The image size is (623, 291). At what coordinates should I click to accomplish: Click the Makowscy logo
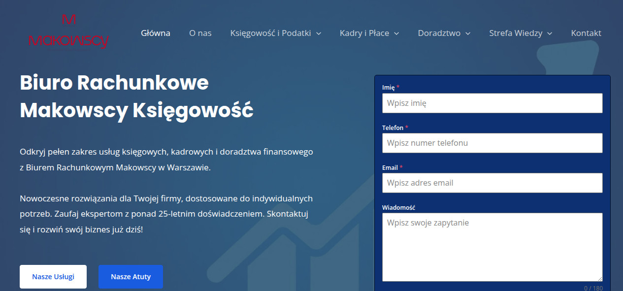point(68,32)
